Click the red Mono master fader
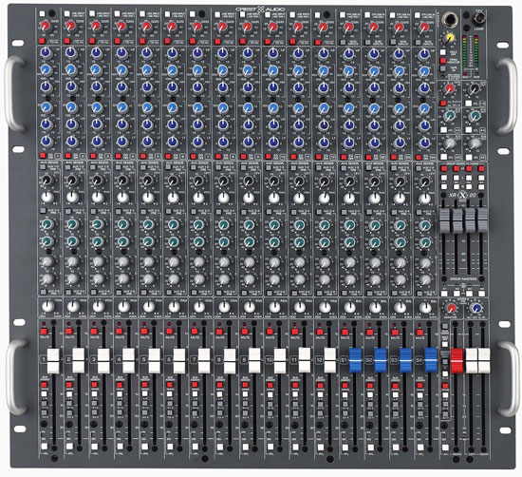Screen dimensions: 522x477 (x=457, y=361)
